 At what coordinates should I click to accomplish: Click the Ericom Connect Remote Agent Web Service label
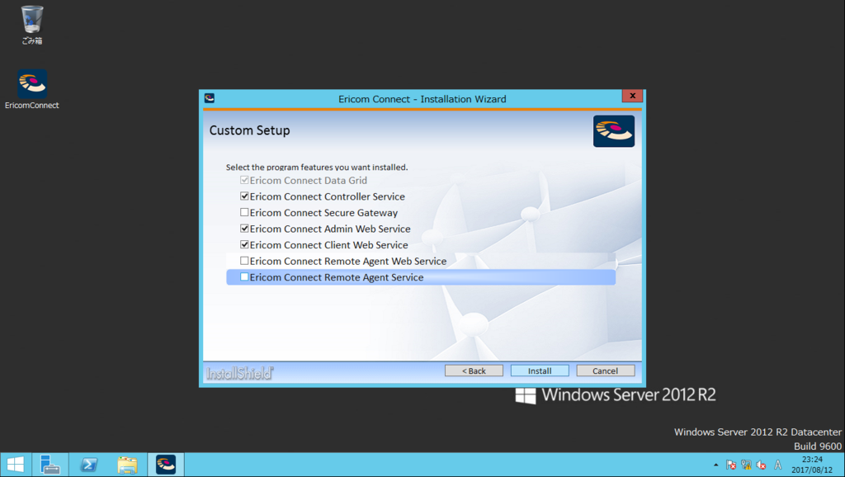pyautogui.click(x=348, y=262)
